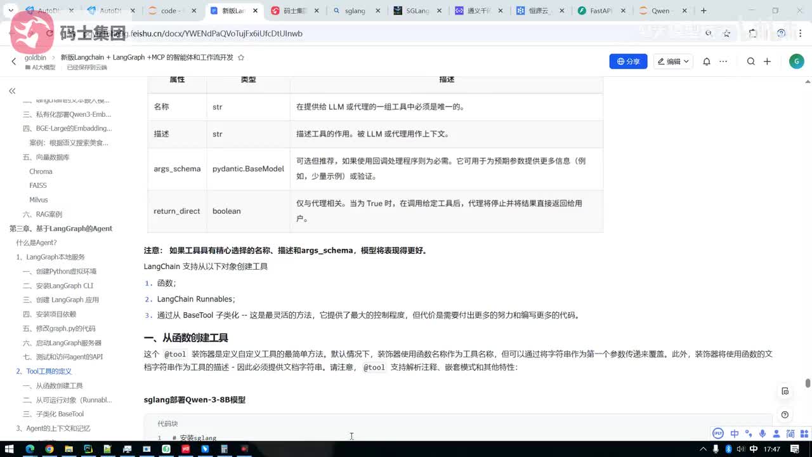
Task: Go to Milvus in the outline
Action: [39, 200]
